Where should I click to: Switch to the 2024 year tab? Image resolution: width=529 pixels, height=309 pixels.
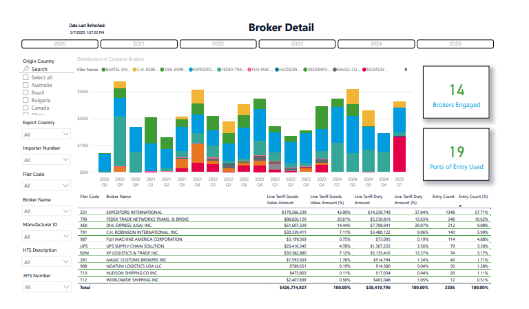376,43
